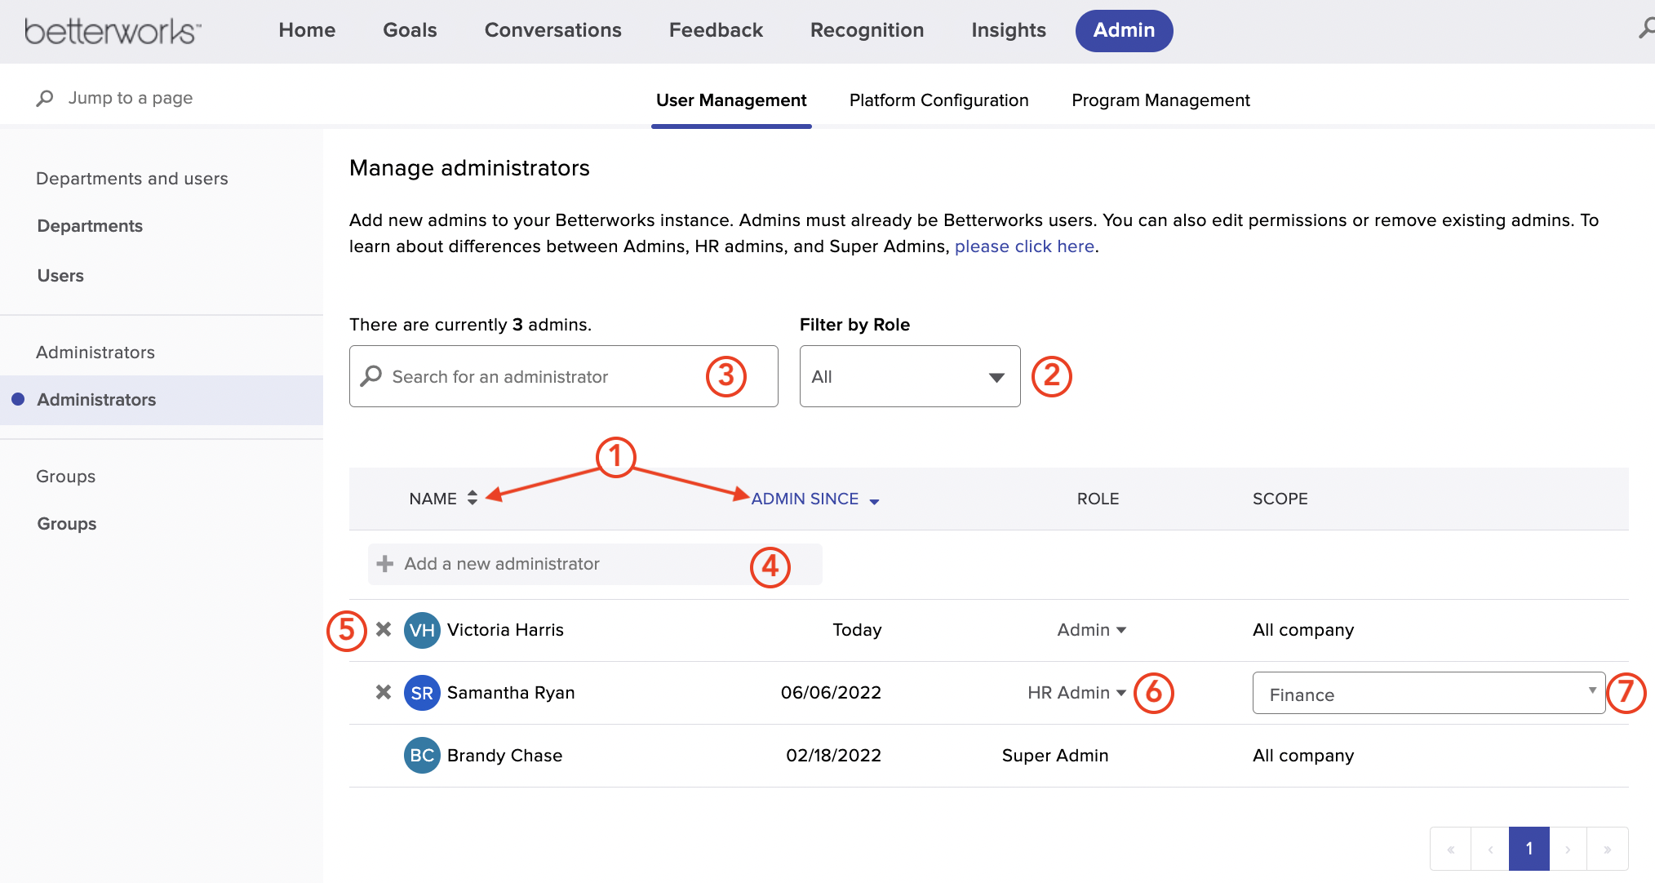1655x883 pixels.
Task: Open Victoria Harris's Admin role dropdown
Action: tap(1091, 629)
